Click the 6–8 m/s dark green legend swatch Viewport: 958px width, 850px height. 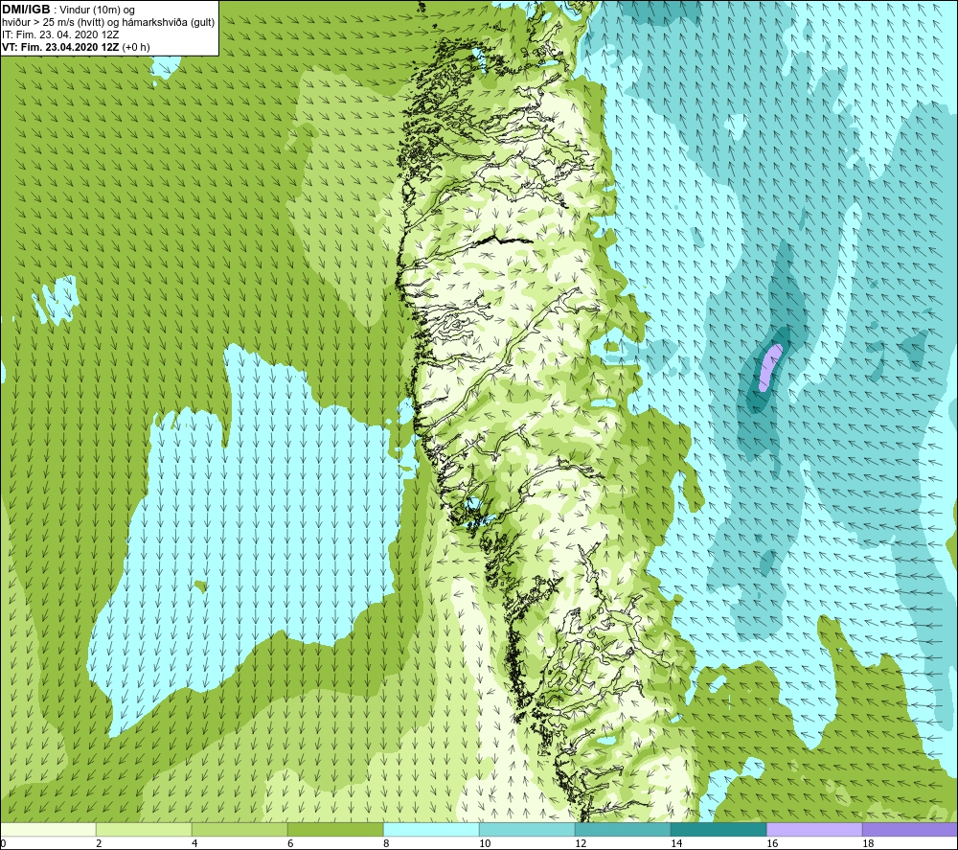coord(335,829)
